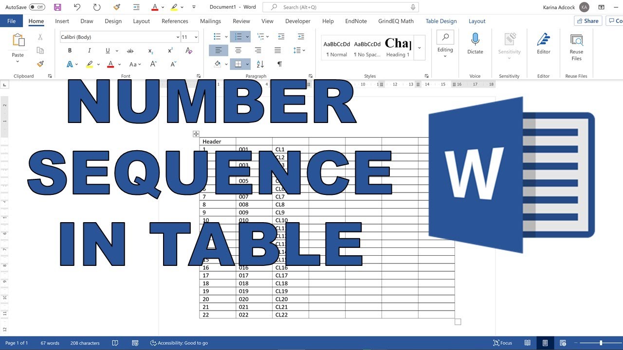This screenshot has height=350, width=623.
Task: Apply the Normal style
Action: (336, 48)
